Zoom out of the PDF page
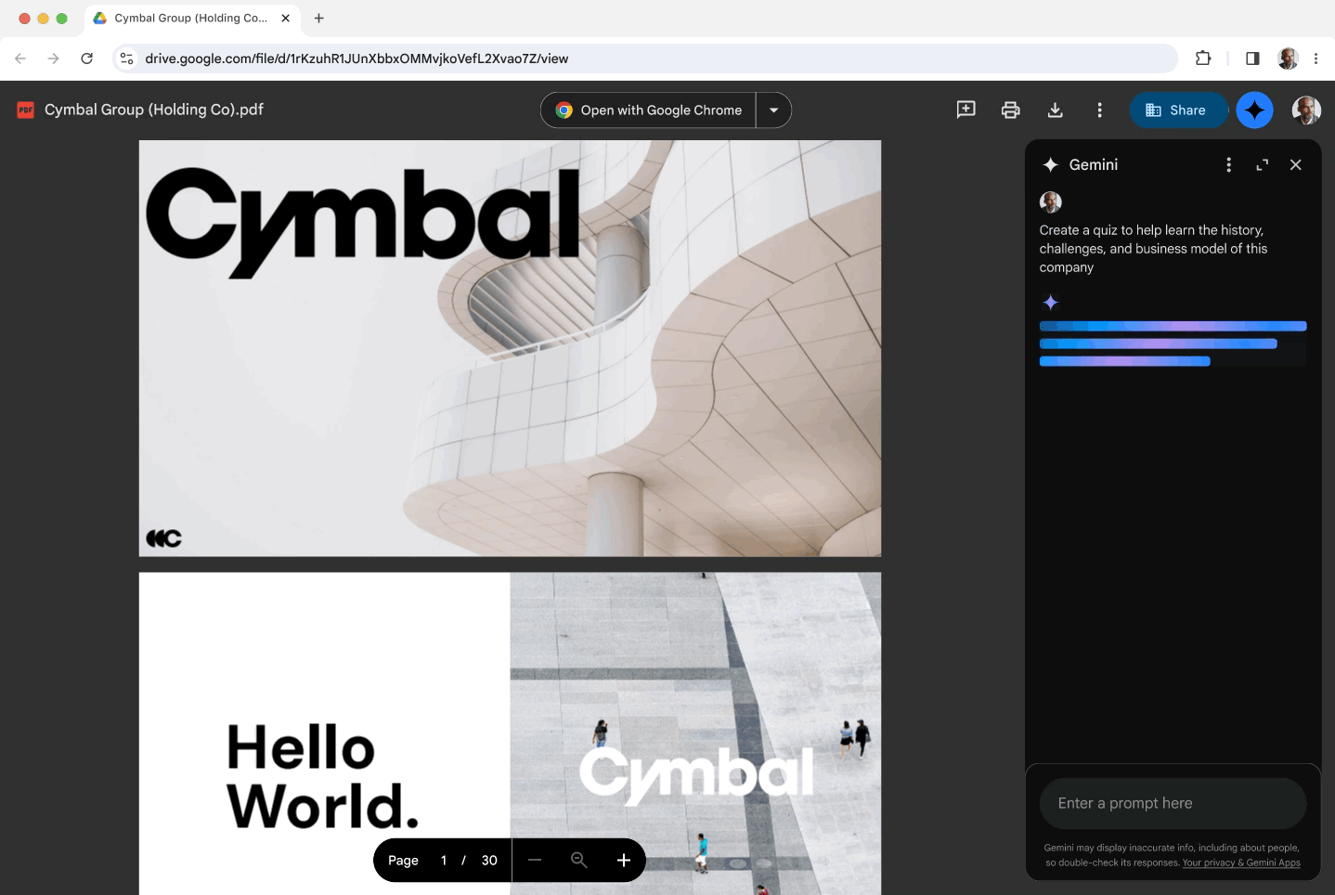The image size is (1335, 895). point(535,860)
